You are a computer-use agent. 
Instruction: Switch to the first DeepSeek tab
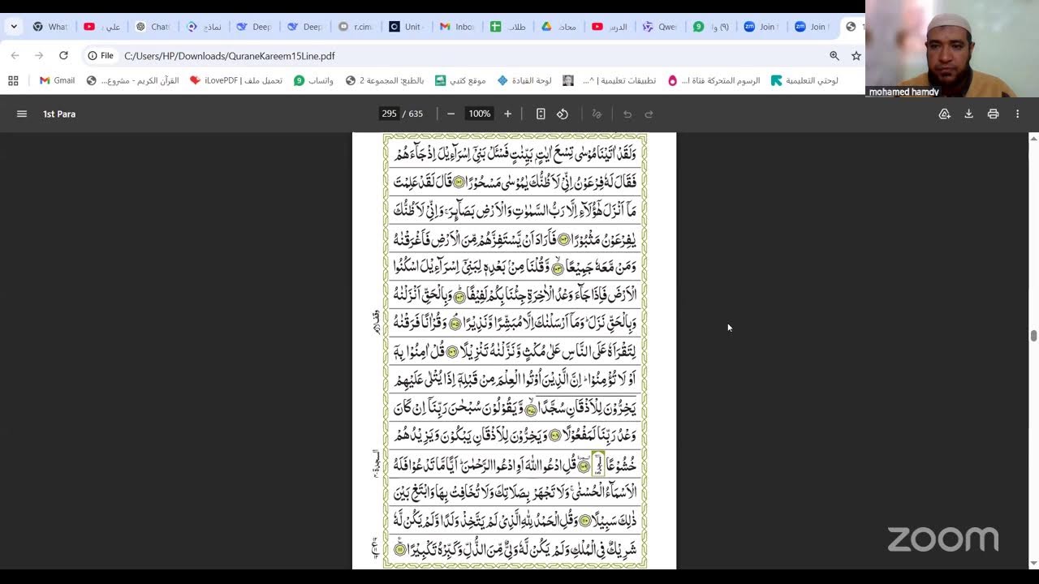254,27
